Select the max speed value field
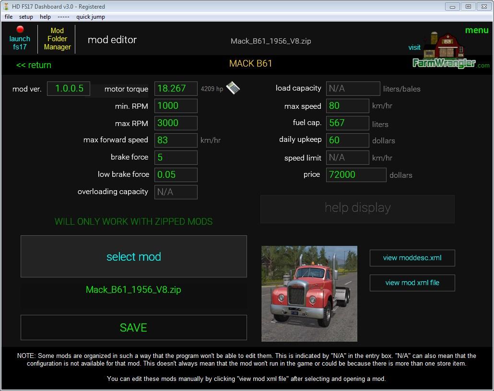Viewport: 494px width, 391px height. 347,106
